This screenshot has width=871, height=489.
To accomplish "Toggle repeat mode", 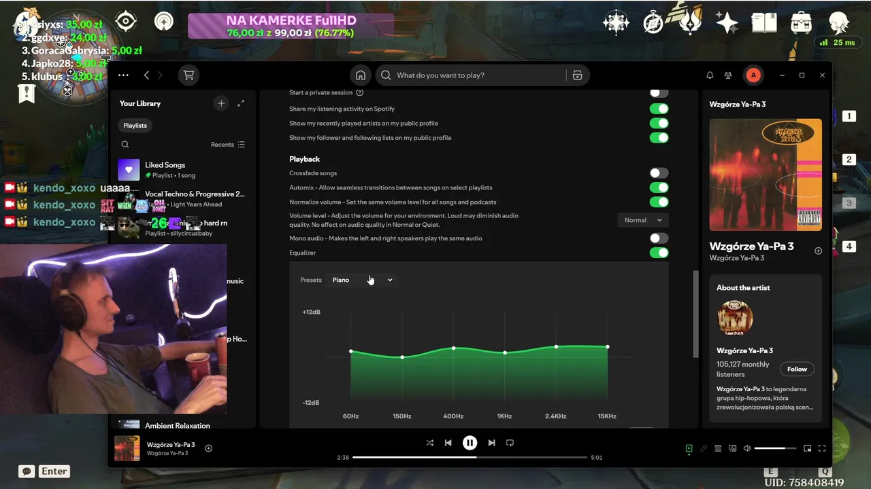I will point(510,443).
